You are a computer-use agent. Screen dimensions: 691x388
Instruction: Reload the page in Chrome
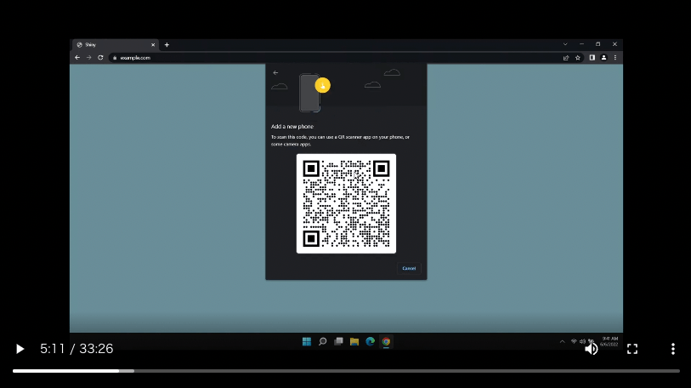(x=100, y=58)
